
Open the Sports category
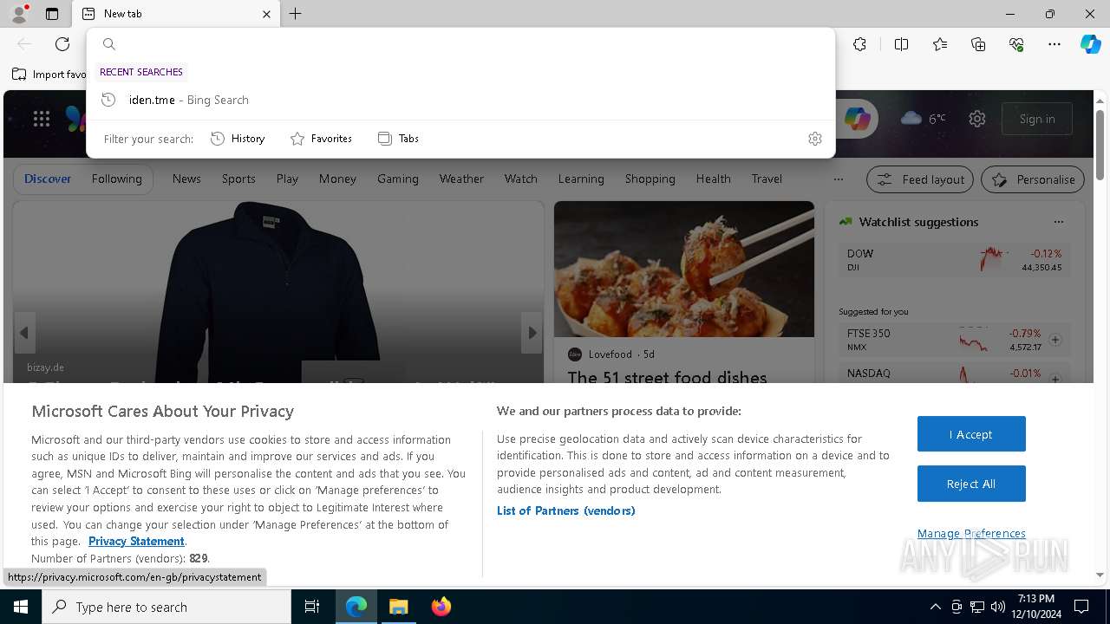[x=238, y=179]
